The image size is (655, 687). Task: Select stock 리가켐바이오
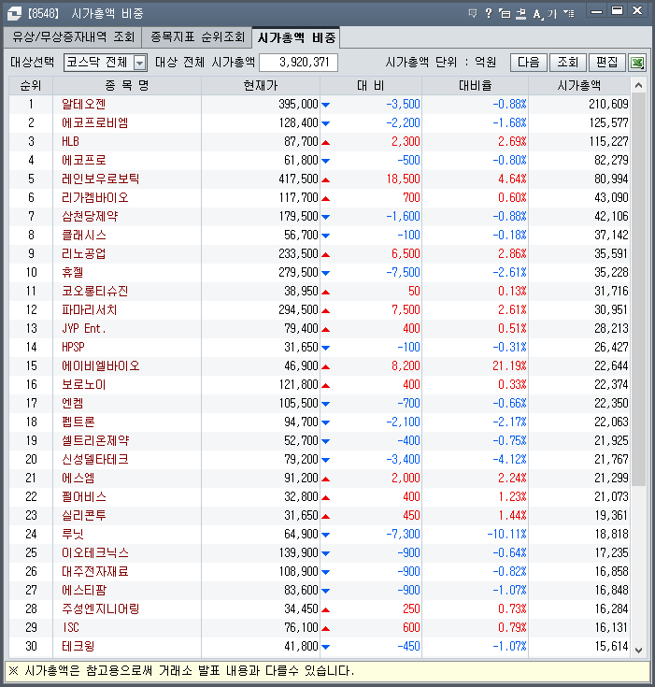[x=95, y=197]
